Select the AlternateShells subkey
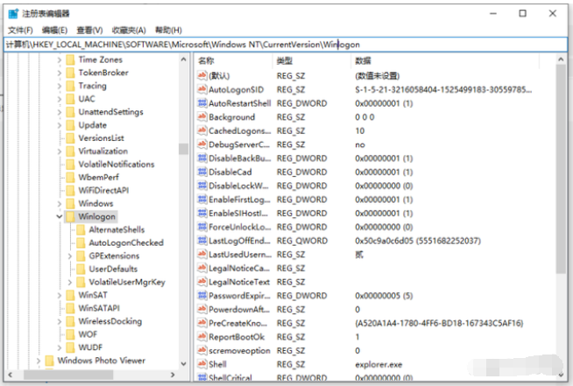This screenshot has height=386, width=573. tap(117, 229)
